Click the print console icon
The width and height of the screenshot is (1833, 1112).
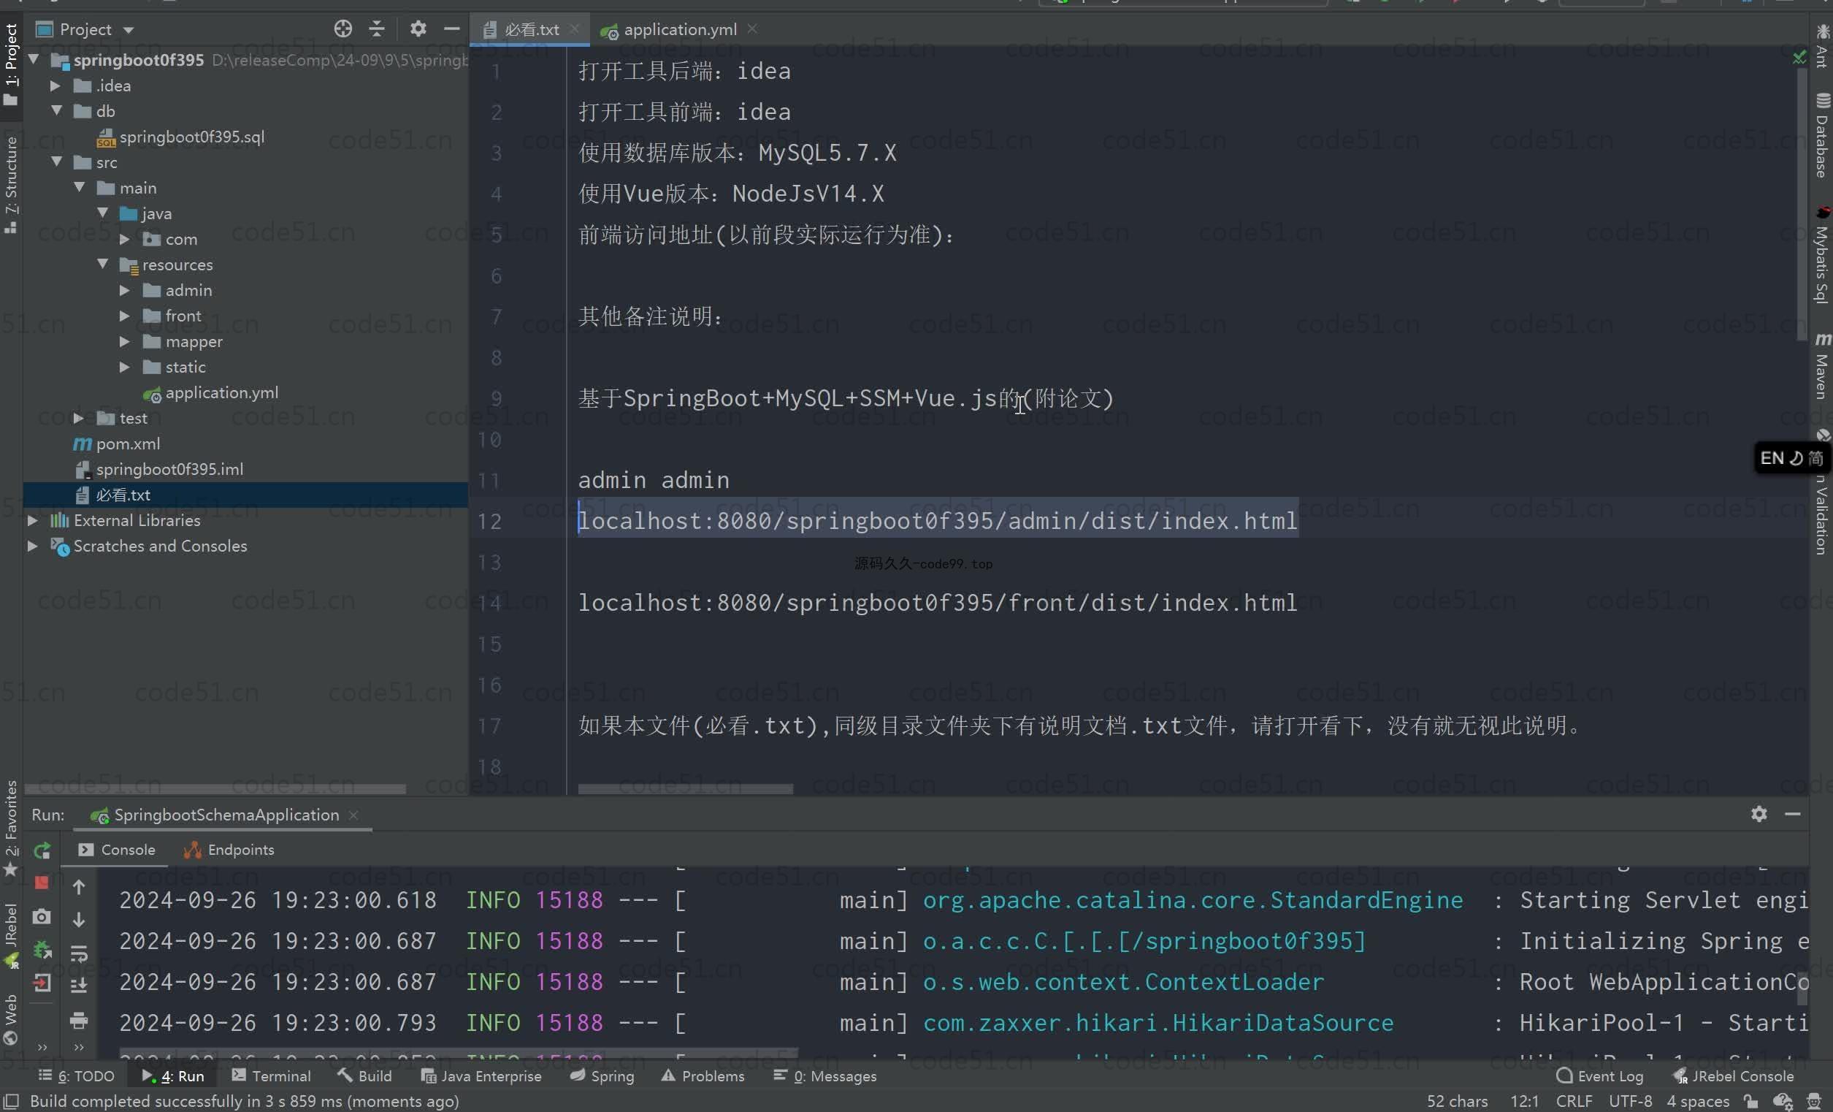(79, 1020)
